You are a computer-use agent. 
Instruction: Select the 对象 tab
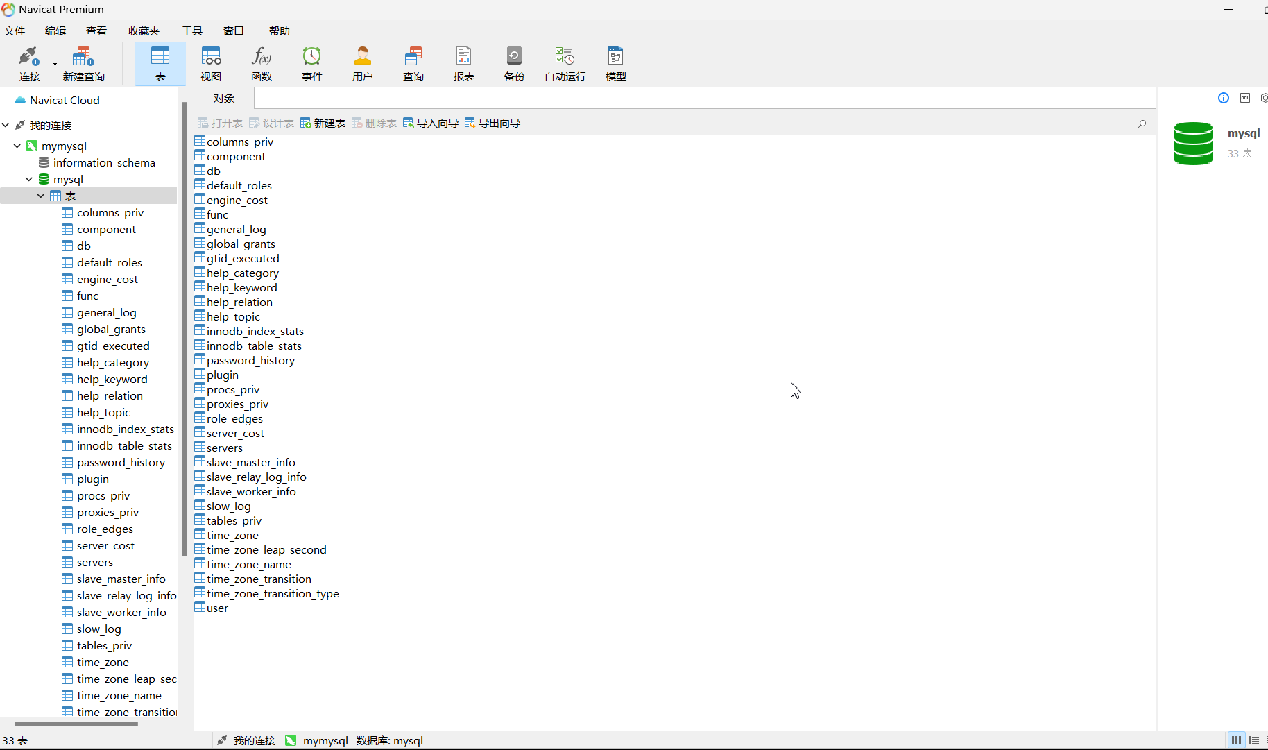(x=224, y=99)
